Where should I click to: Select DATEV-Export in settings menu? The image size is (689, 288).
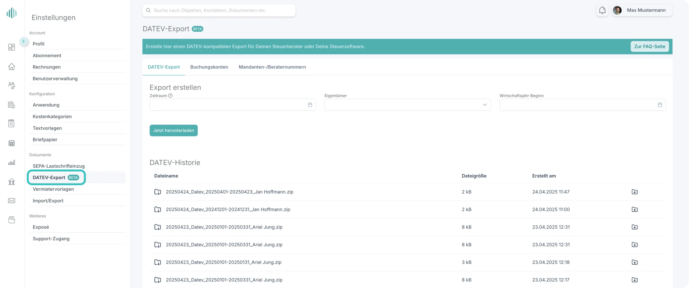click(77, 178)
